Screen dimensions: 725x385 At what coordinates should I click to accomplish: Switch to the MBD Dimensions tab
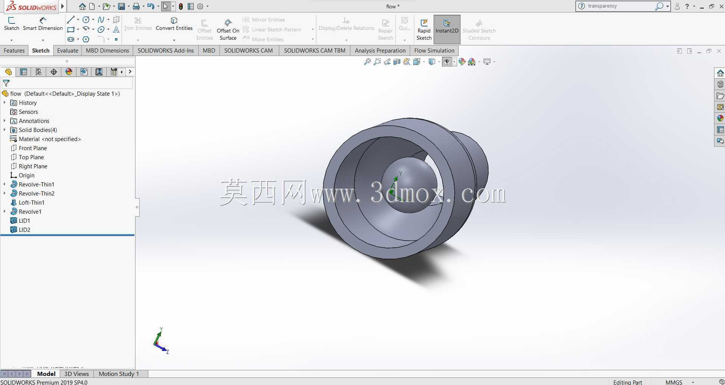[107, 51]
